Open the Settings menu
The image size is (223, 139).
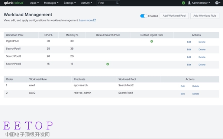pos(70,3)
